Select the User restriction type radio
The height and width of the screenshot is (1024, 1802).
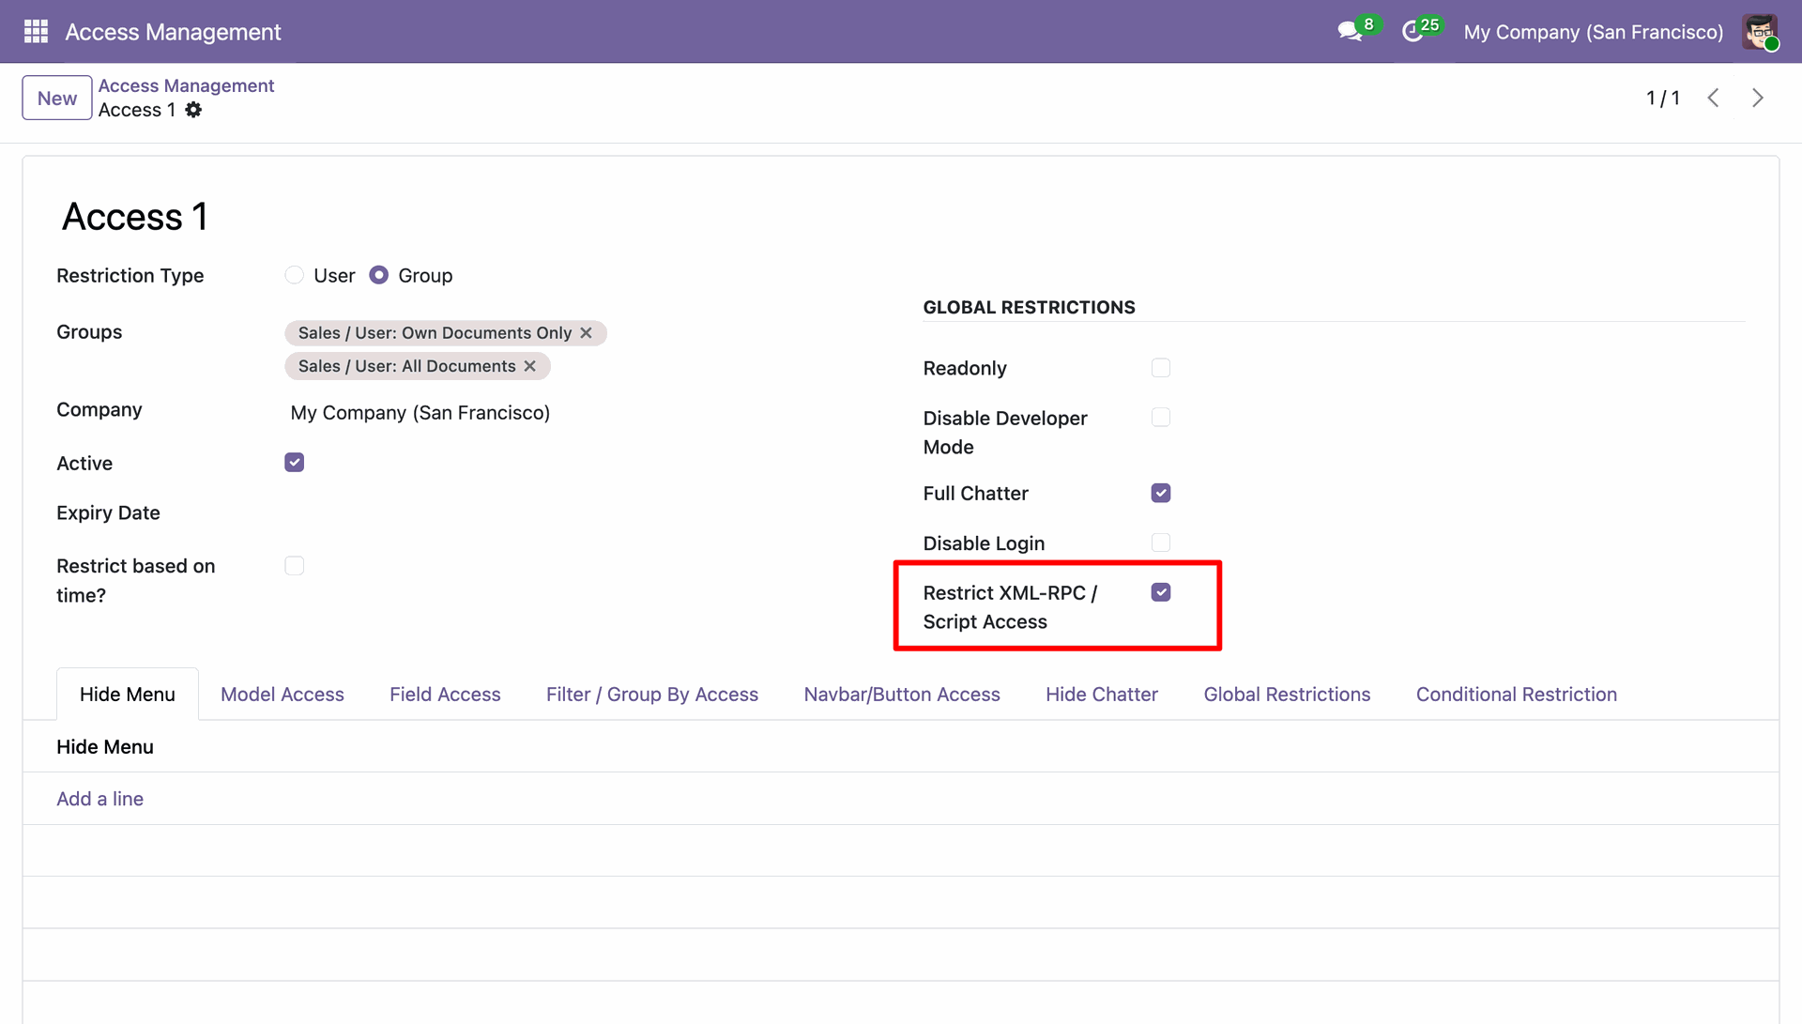click(295, 275)
